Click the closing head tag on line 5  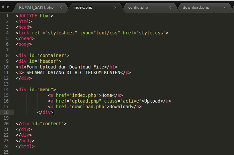pyautogui.click(x=25, y=38)
